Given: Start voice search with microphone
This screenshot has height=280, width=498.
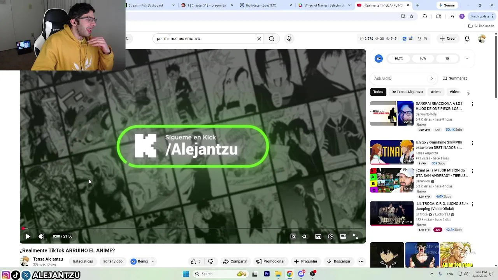Looking at the screenshot, I should coord(289,38).
